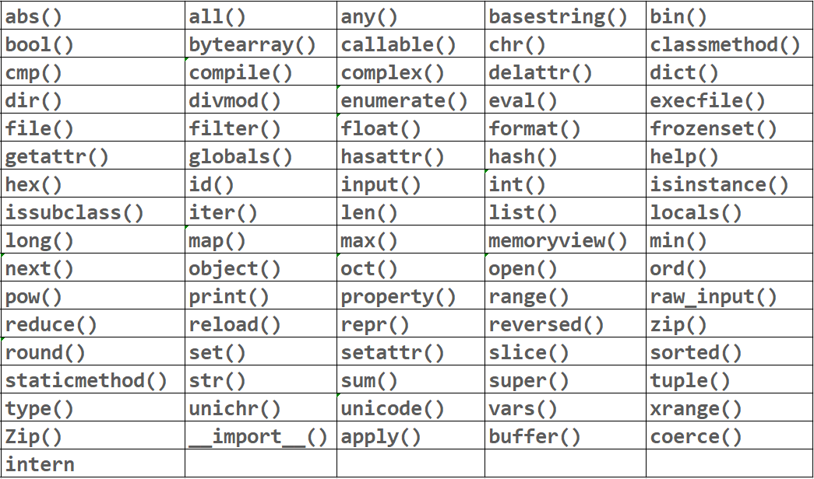
Task: Select the xrange() cell
Action: pos(696,408)
